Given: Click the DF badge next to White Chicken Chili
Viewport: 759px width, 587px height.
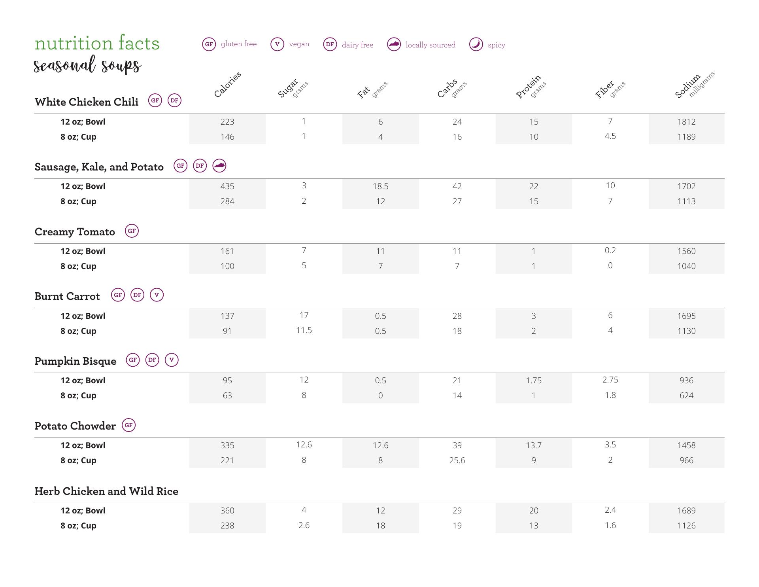Looking at the screenshot, I should click(174, 100).
